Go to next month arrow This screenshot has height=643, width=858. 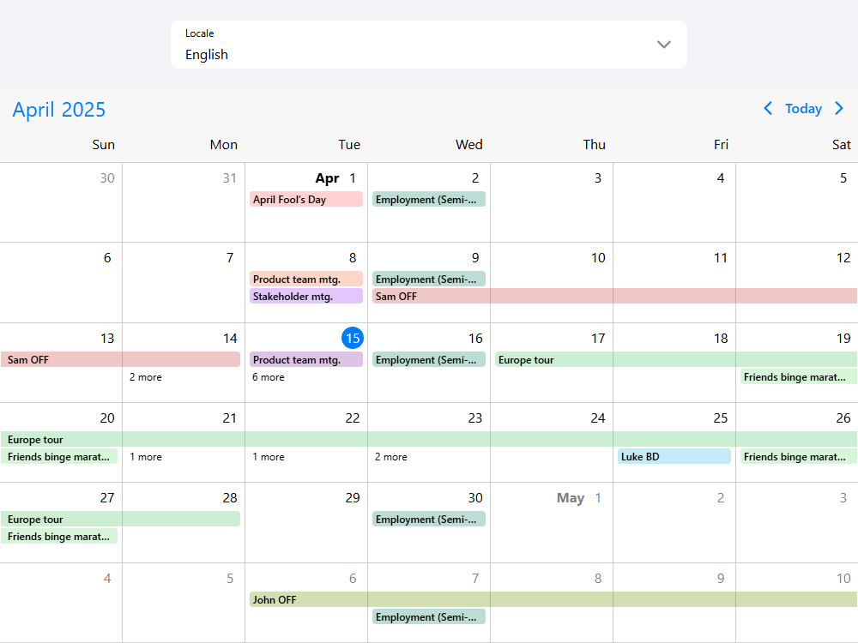(839, 108)
